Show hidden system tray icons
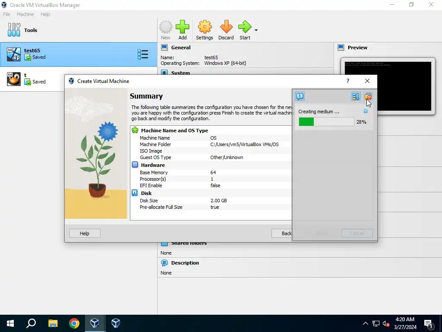Screen dimensions: 442x332 tap(365, 323)
